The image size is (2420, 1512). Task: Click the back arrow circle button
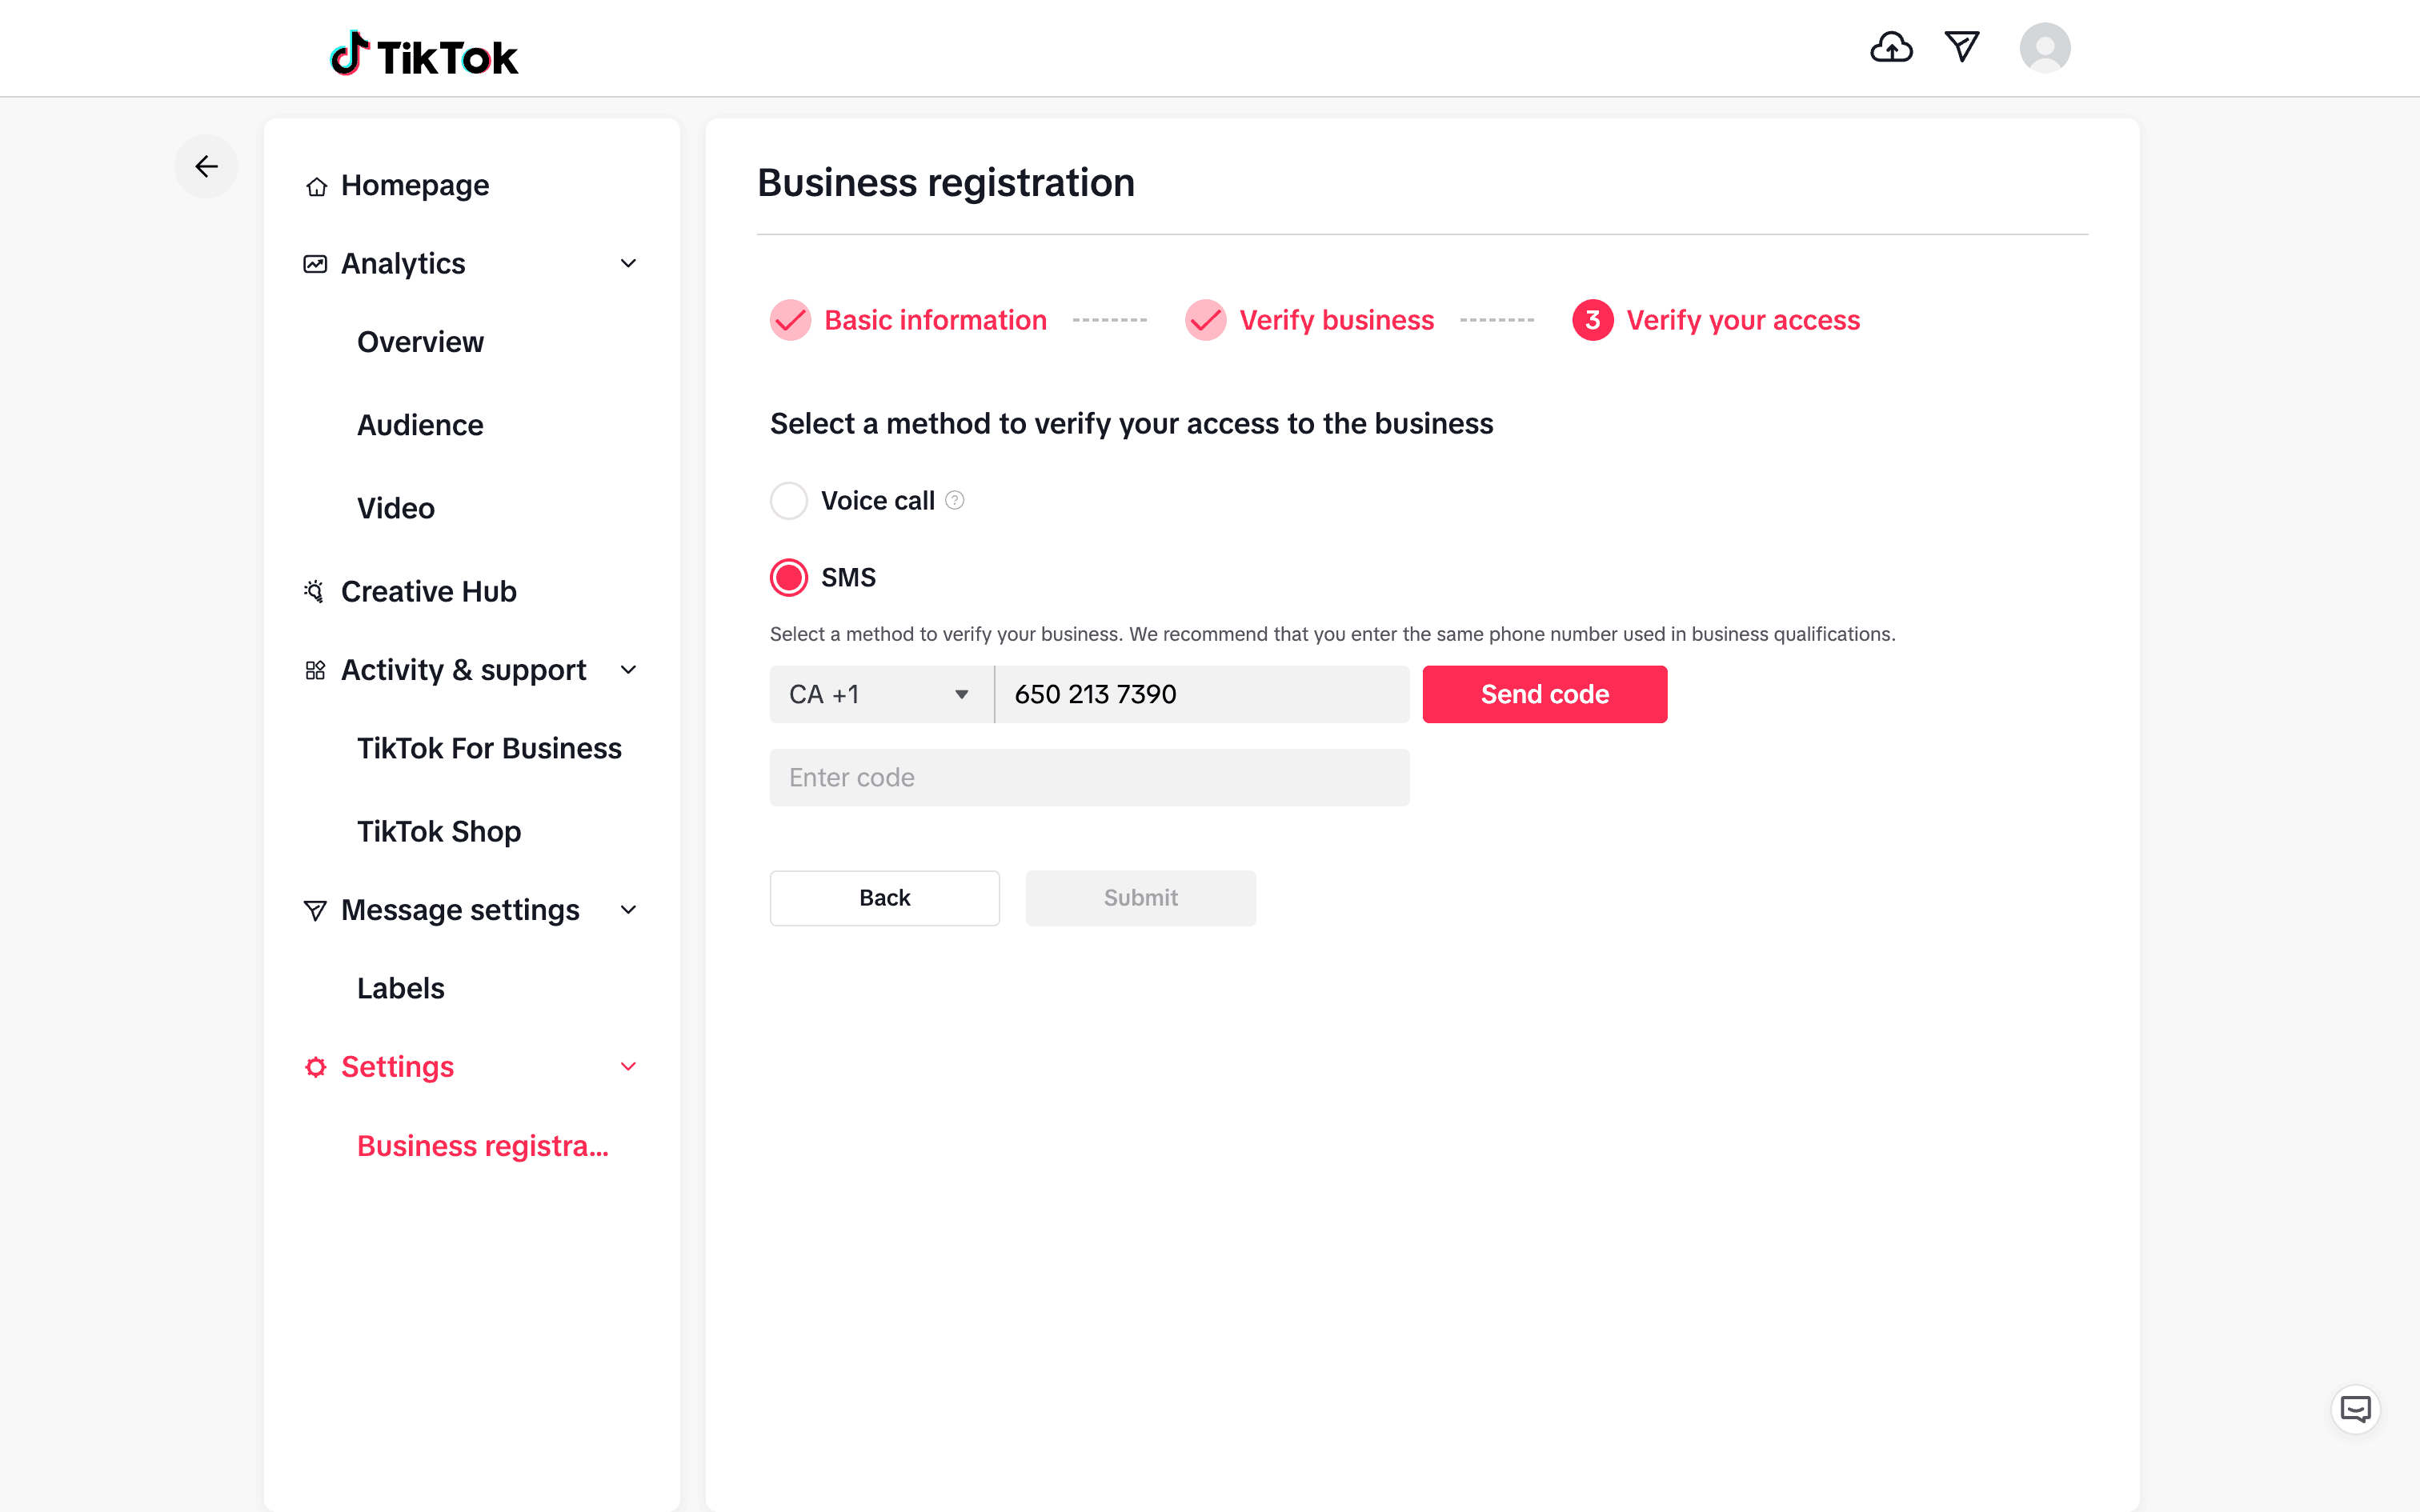pyautogui.click(x=206, y=166)
